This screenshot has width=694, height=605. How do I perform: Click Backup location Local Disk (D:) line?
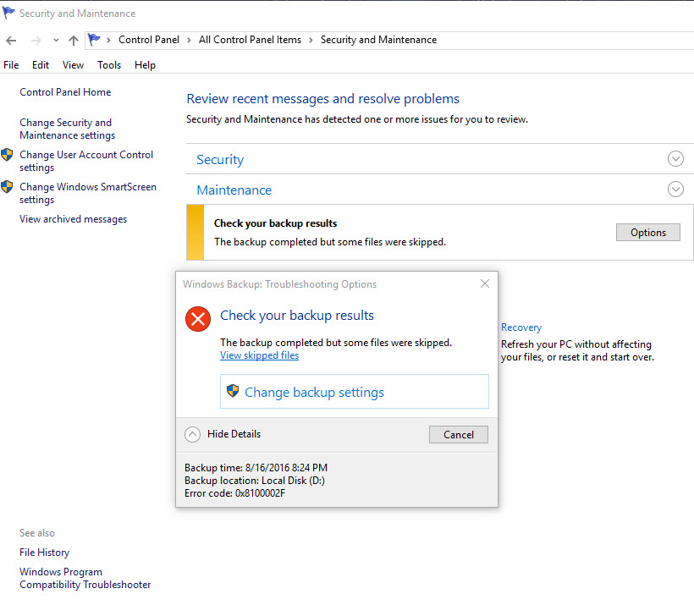pos(255,481)
